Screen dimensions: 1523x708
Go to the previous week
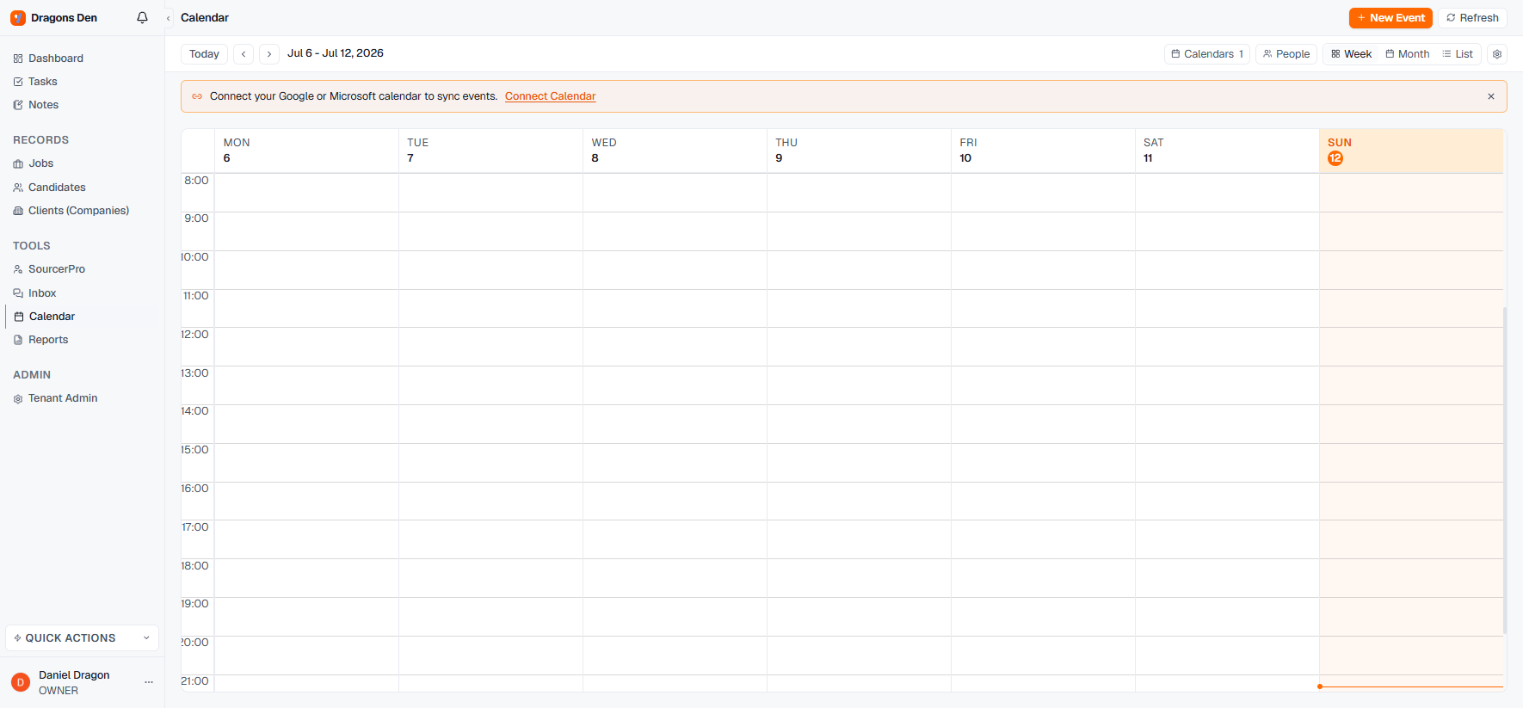pos(244,53)
